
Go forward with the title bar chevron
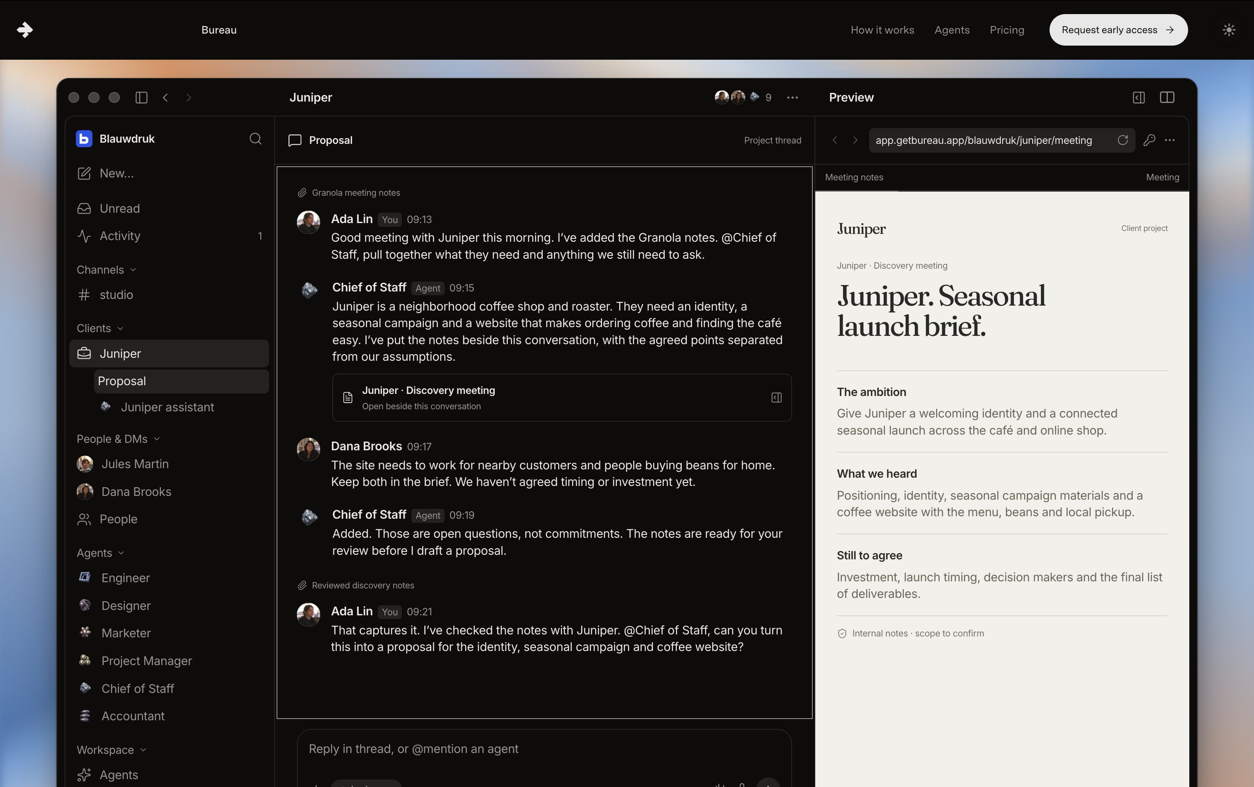[x=188, y=97]
